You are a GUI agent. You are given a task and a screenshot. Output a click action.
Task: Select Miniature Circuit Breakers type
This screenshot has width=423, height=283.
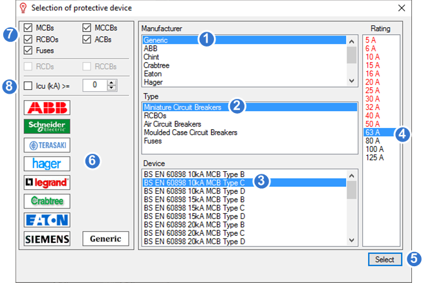250,107
